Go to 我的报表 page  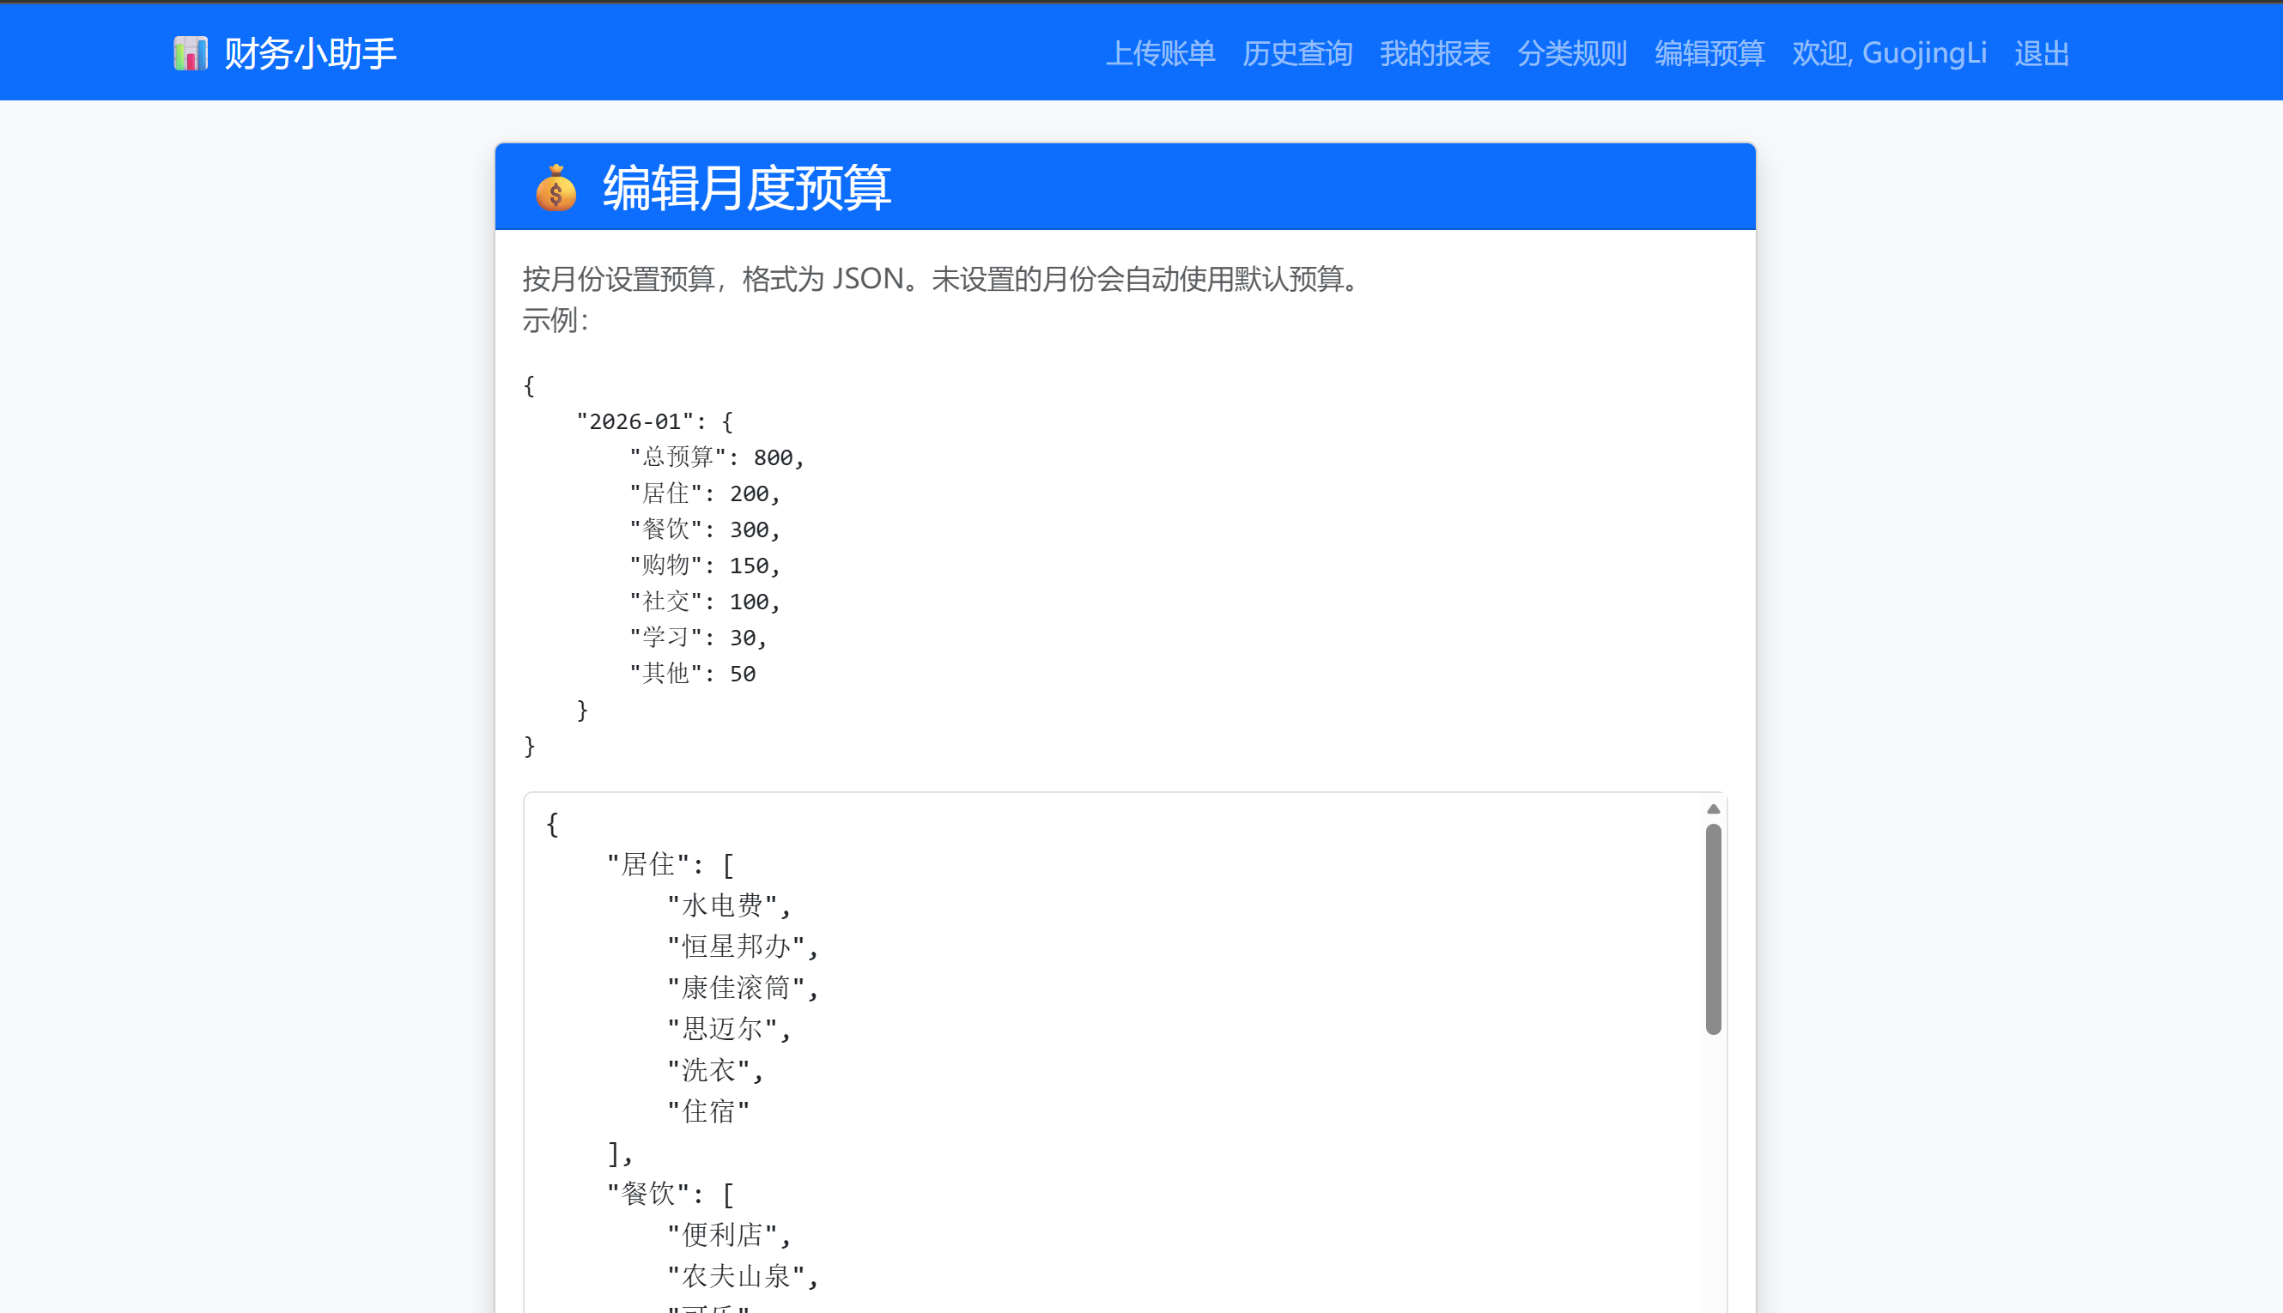[x=1435, y=53]
